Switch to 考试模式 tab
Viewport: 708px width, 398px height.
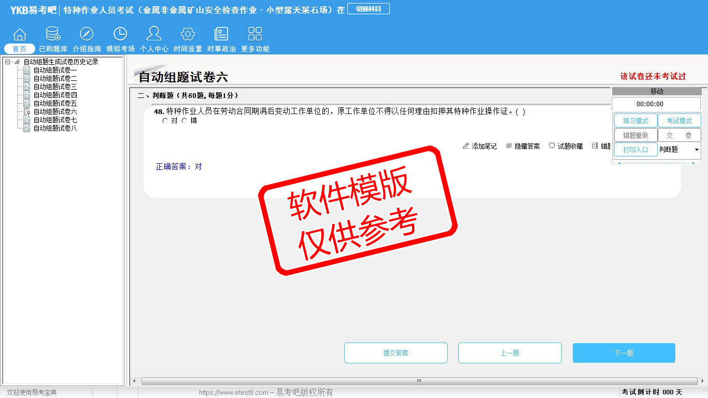pyautogui.click(x=679, y=121)
